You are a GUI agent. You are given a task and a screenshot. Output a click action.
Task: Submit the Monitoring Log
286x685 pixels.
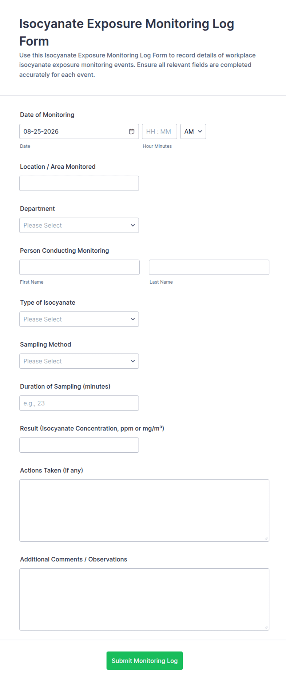click(145, 660)
